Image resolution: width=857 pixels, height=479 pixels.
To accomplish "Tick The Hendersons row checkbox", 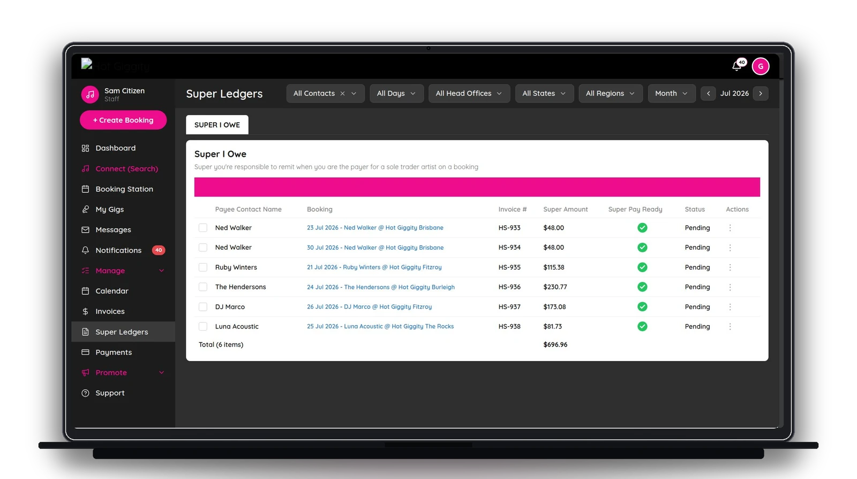I will tap(203, 287).
